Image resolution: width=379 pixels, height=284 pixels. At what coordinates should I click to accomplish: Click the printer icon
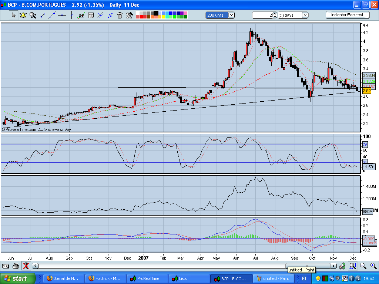coord(16,266)
